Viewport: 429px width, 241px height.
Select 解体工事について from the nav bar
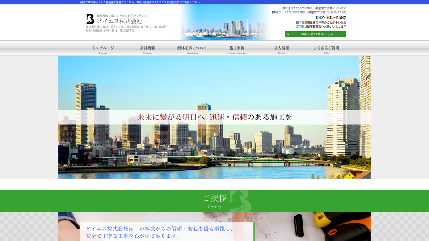[192, 50]
